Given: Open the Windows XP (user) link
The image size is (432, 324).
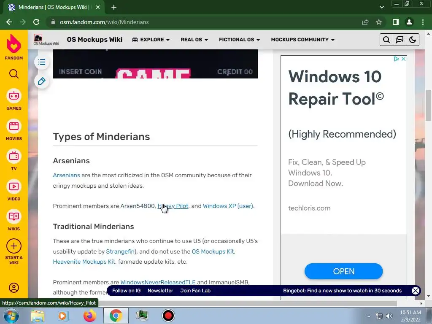Looking at the screenshot, I should [x=228, y=206].
